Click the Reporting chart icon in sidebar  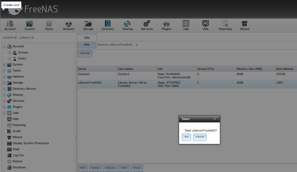(x=9, y=125)
